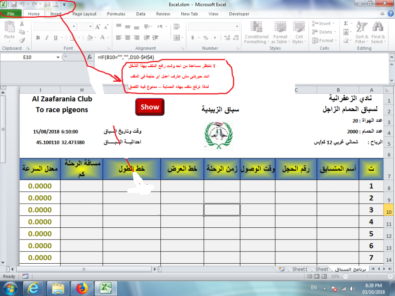Click the Accounting dollar format icon

coord(193,38)
